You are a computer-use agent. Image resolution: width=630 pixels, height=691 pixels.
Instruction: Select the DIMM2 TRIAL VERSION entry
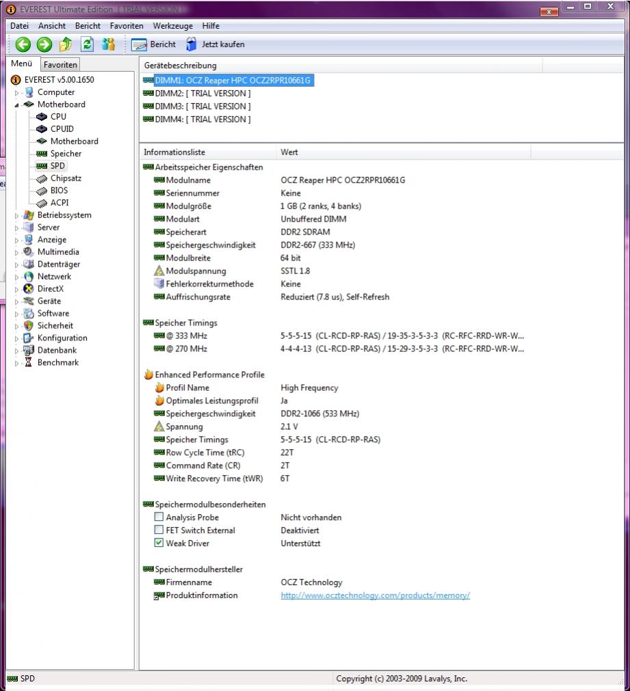[x=197, y=94]
